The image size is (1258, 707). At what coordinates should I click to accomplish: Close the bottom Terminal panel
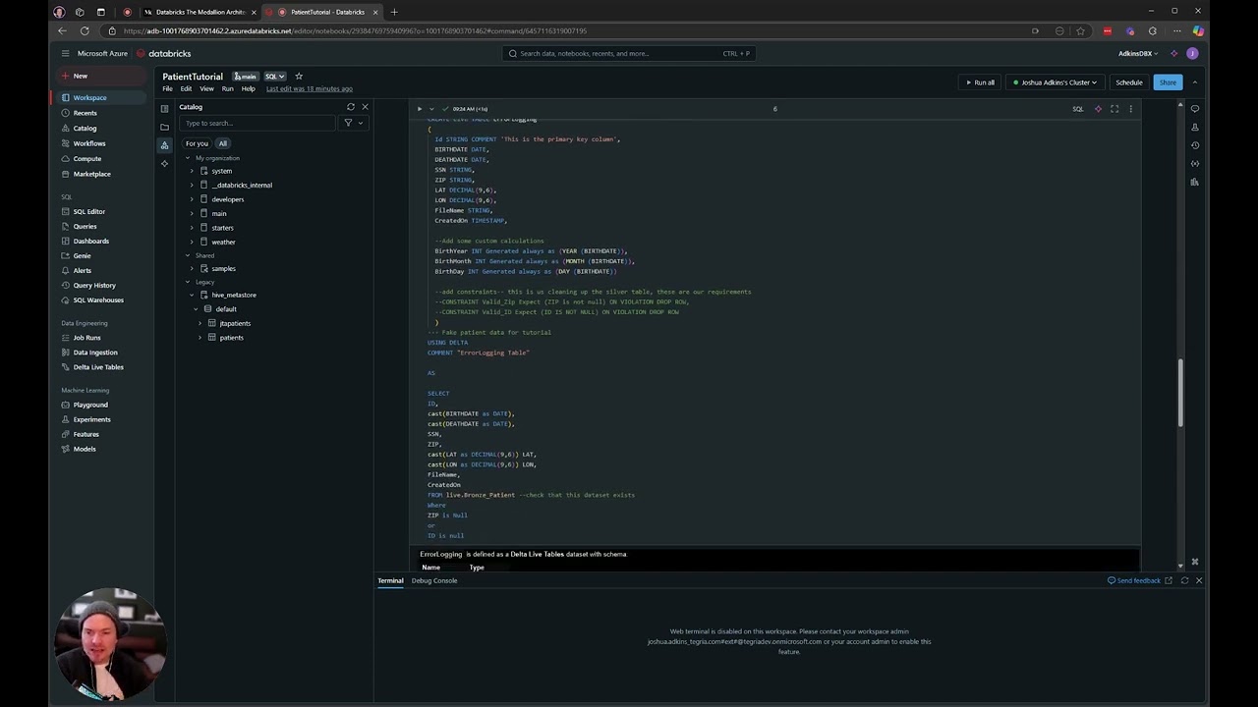(x=1199, y=580)
